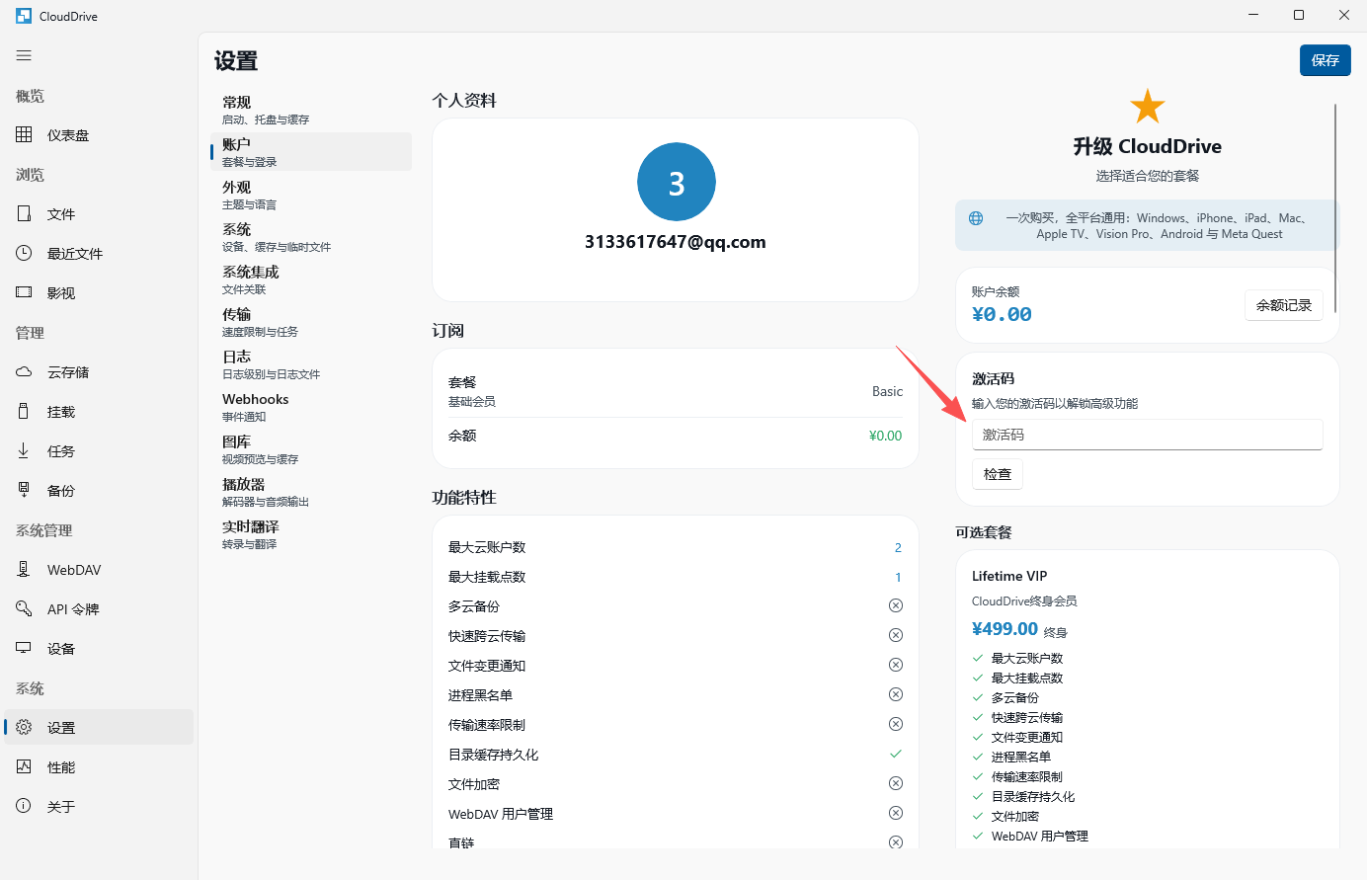Open 备份 backup icon
The width and height of the screenshot is (1367, 880).
[24, 490]
